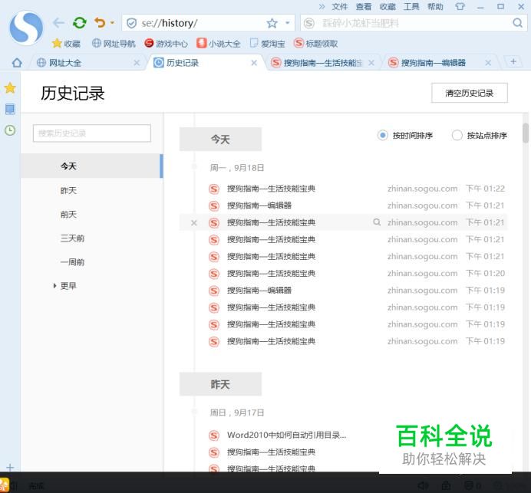Click the page vertical scrollbar

click(526, 133)
